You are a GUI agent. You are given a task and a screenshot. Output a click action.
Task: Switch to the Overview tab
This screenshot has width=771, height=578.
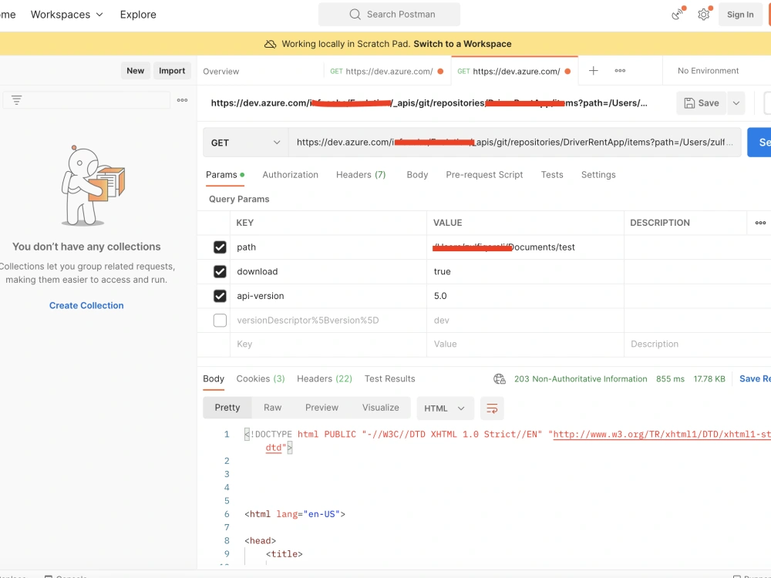[221, 71]
